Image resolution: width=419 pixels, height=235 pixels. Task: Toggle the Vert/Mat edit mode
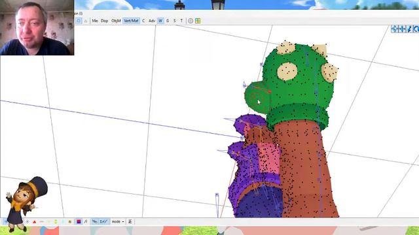click(131, 21)
